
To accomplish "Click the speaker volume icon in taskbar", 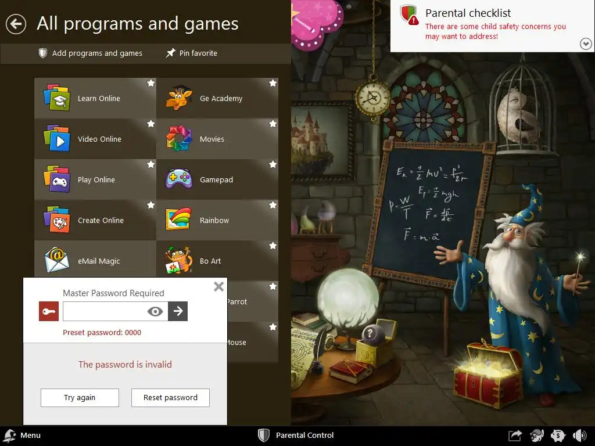I will [579, 436].
